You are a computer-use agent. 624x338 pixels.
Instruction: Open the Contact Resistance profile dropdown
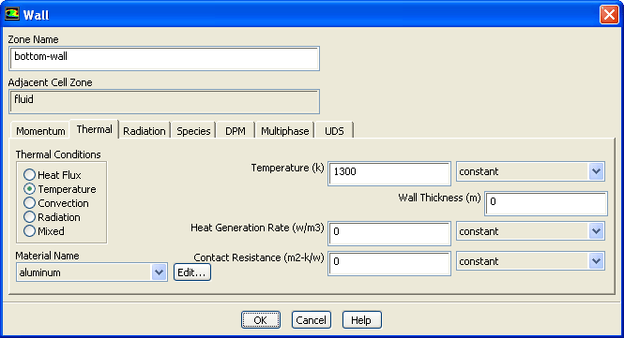tap(530, 261)
